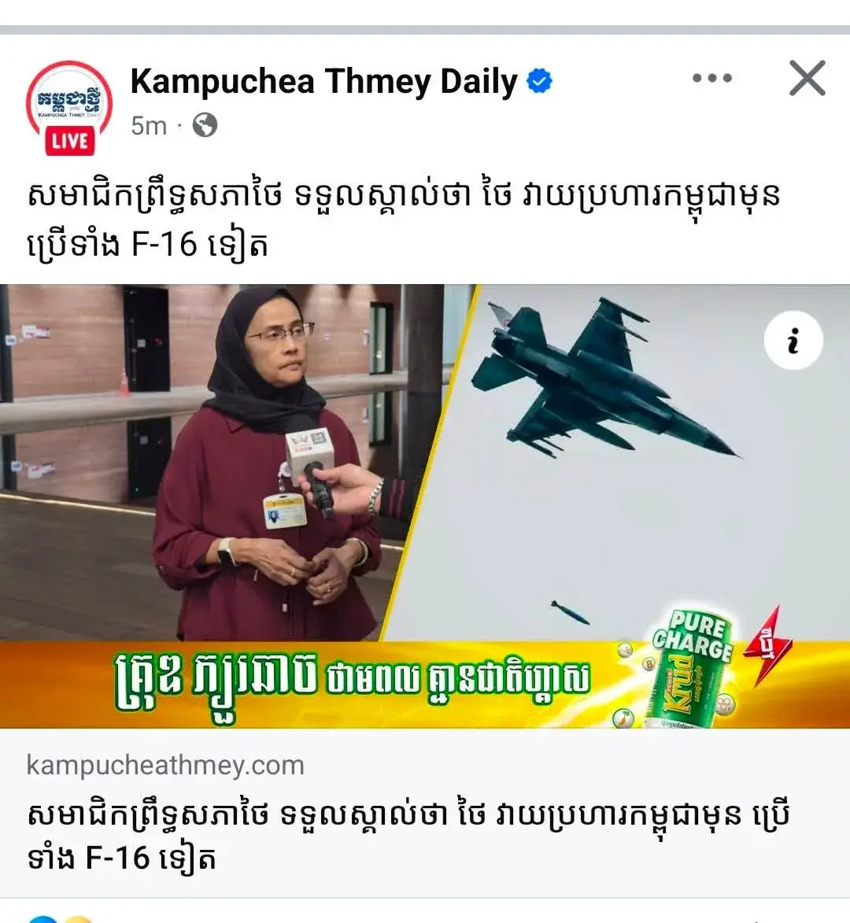Open the info 'i' button on image
Screen dimensions: 850x923
pos(793,340)
